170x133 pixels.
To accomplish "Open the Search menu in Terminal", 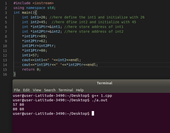I will click(50, 90).
